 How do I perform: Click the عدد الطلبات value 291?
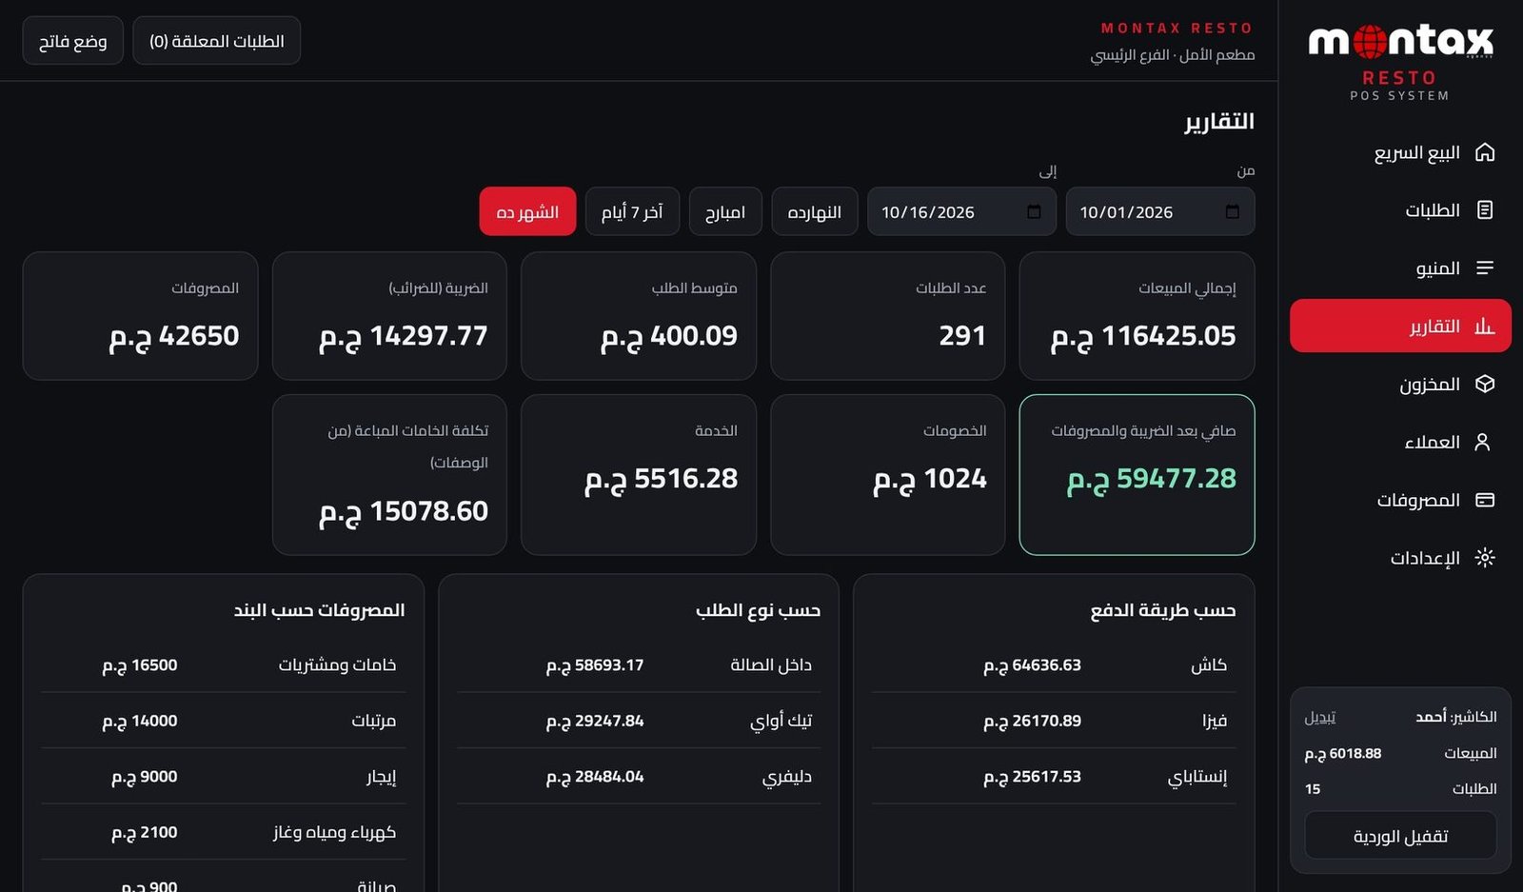(x=962, y=336)
